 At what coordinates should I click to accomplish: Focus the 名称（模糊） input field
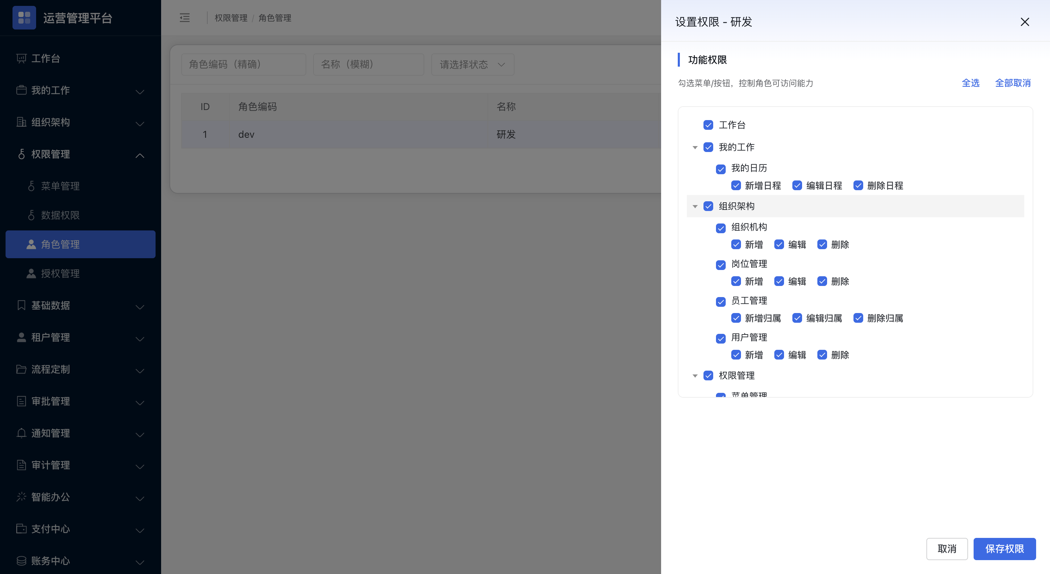coord(368,64)
